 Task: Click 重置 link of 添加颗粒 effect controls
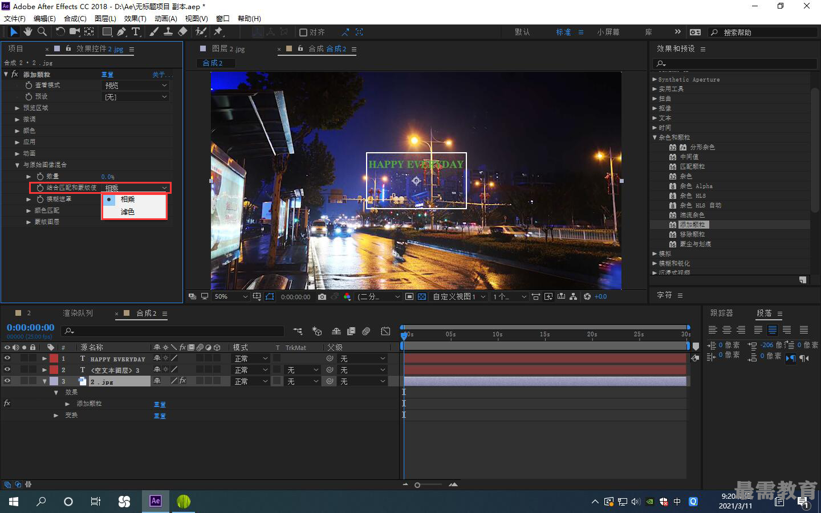(x=107, y=75)
